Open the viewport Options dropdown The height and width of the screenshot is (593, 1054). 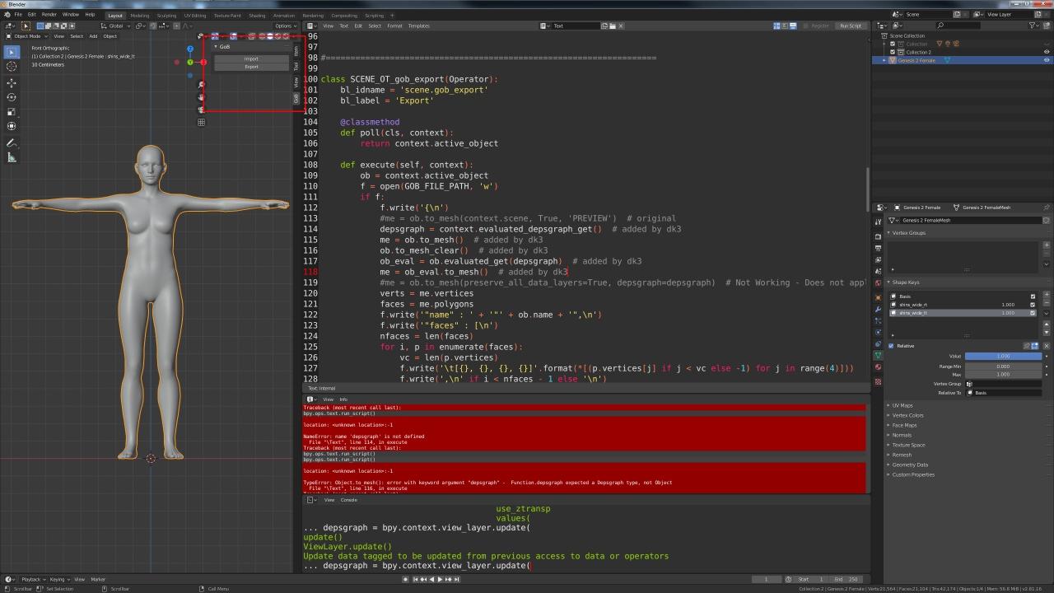coord(285,26)
